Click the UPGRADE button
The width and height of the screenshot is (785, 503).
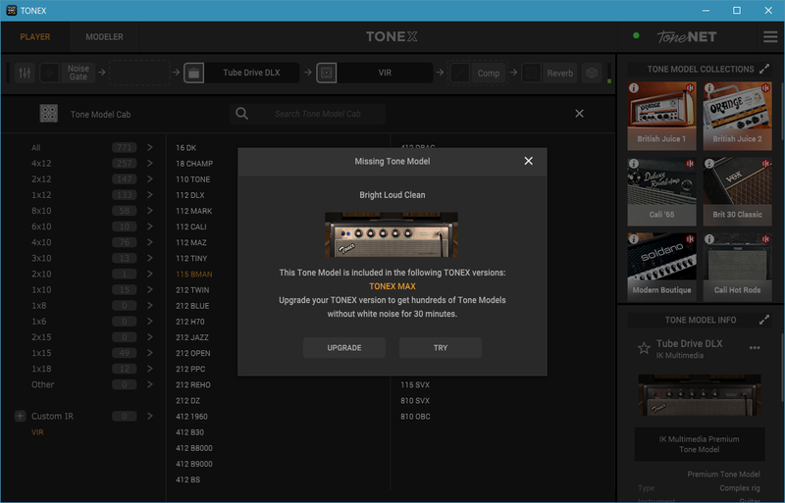(344, 347)
